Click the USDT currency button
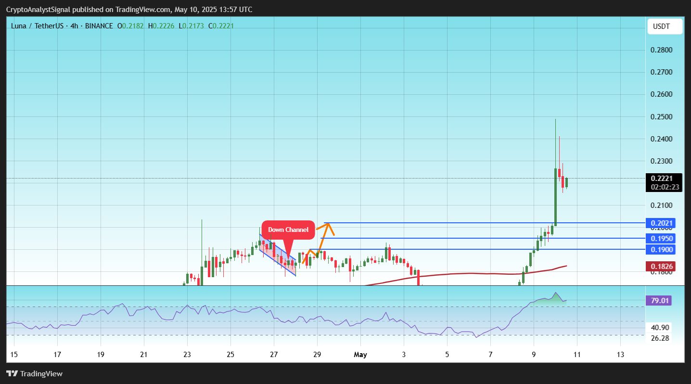This screenshot has width=691, height=384. pyautogui.click(x=665, y=26)
